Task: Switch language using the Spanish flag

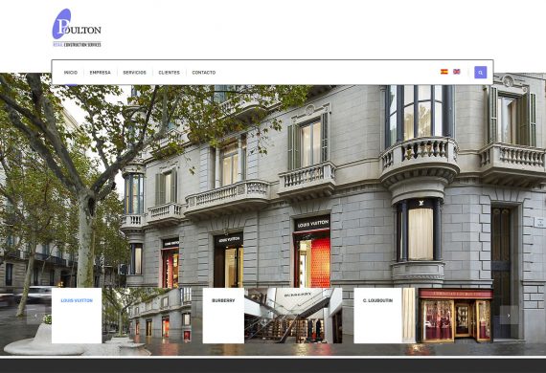Action: pos(444,72)
